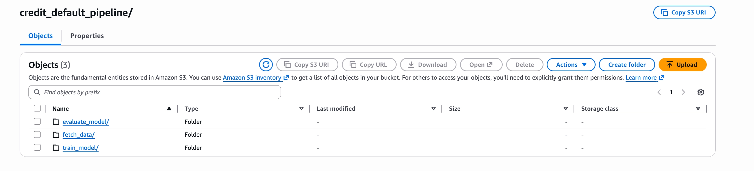
Task: Select the evaluate_model/ row checkbox
Action: 37,121
